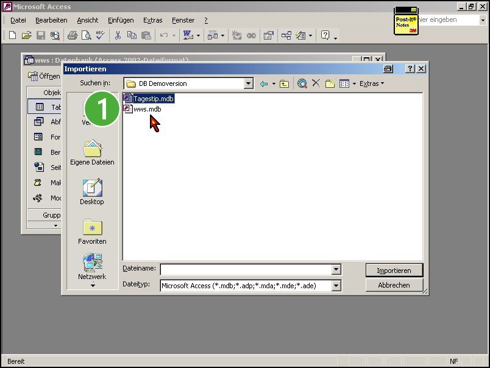Go back using the blue arrow icon
Screen dimensions: 490x368
tap(264, 83)
